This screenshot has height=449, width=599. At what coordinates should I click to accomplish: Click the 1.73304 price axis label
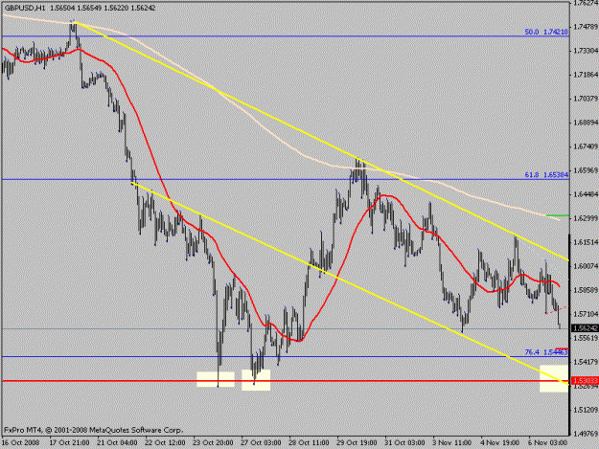pos(586,51)
